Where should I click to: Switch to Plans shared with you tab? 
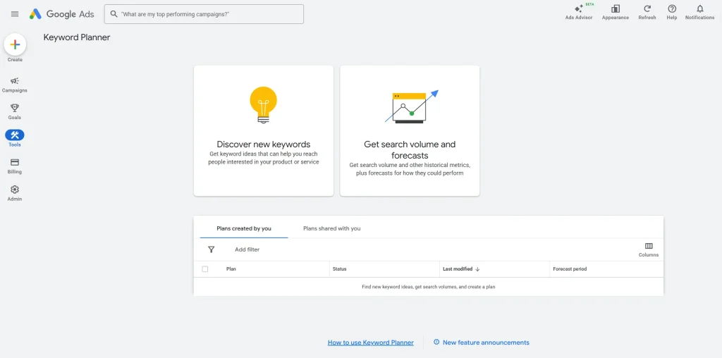click(332, 228)
